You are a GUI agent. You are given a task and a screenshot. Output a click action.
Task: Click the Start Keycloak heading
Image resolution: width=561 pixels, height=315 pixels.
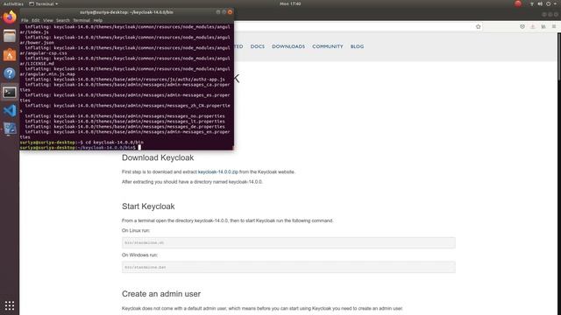[x=148, y=206]
